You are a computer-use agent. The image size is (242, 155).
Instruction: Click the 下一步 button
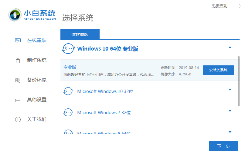click(223, 146)
